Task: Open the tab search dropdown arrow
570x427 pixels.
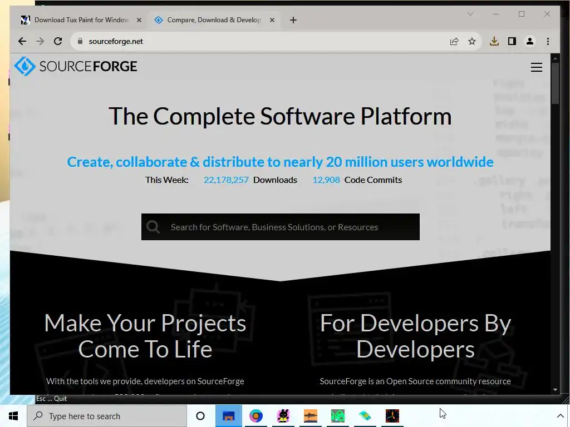Action: (470, 14)
